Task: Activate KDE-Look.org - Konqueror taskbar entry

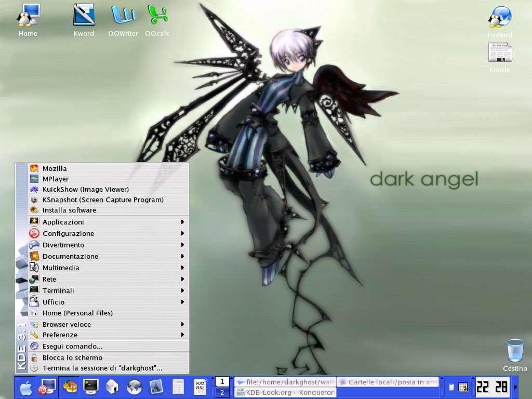Action: (285, 393)
